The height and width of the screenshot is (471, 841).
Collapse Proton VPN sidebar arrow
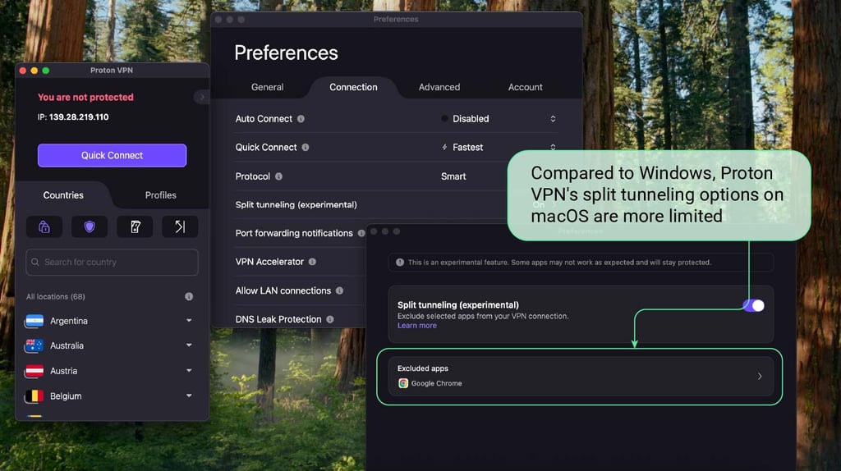click(202, 97)
